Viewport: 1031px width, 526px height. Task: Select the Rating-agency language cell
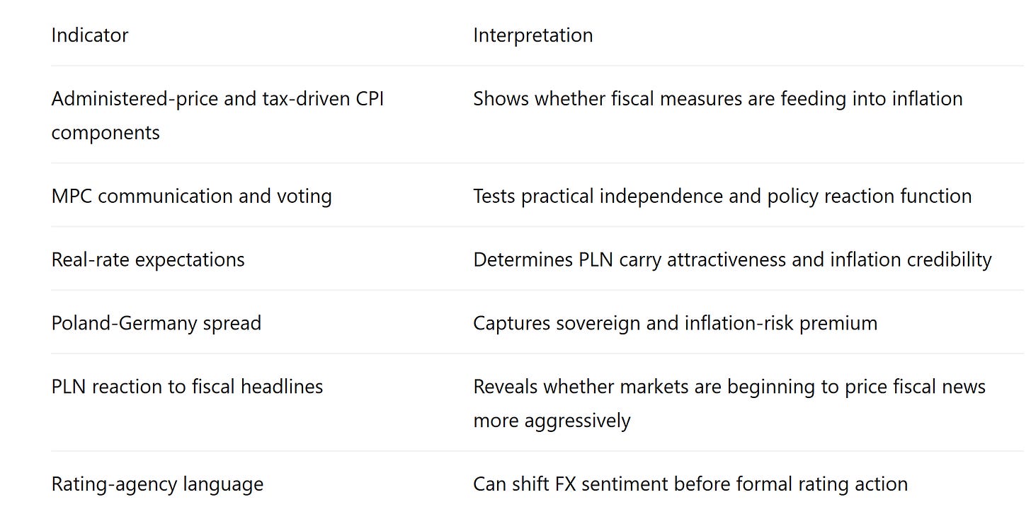click(158, 484)
